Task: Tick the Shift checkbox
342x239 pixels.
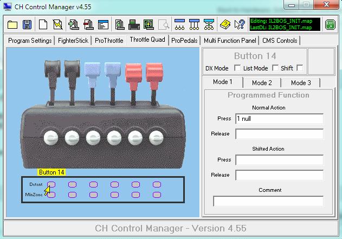Action: tap(300, 68)
